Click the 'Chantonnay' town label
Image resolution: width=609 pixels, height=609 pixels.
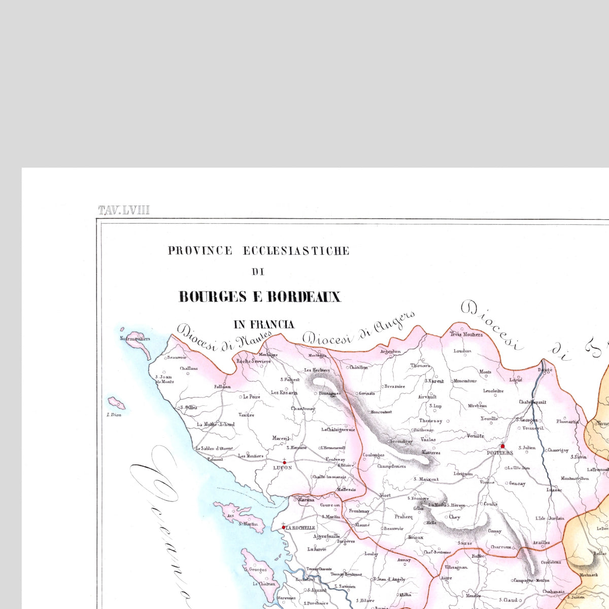pyautogui.click(x=303, y=408)
